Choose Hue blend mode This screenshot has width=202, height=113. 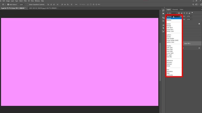click(x=174, y=70)
